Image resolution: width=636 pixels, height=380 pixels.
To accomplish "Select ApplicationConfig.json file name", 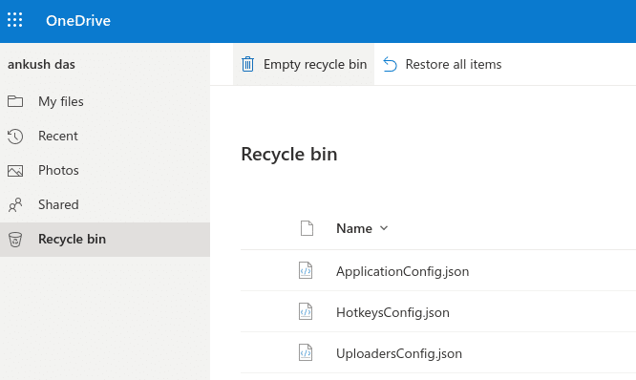I will 402,271.
